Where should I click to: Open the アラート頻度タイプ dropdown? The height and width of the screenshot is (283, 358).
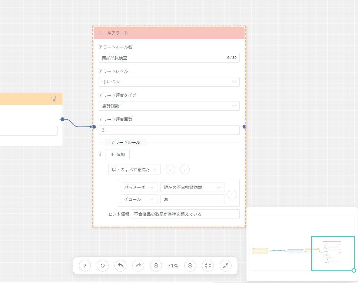pos(169,106)
